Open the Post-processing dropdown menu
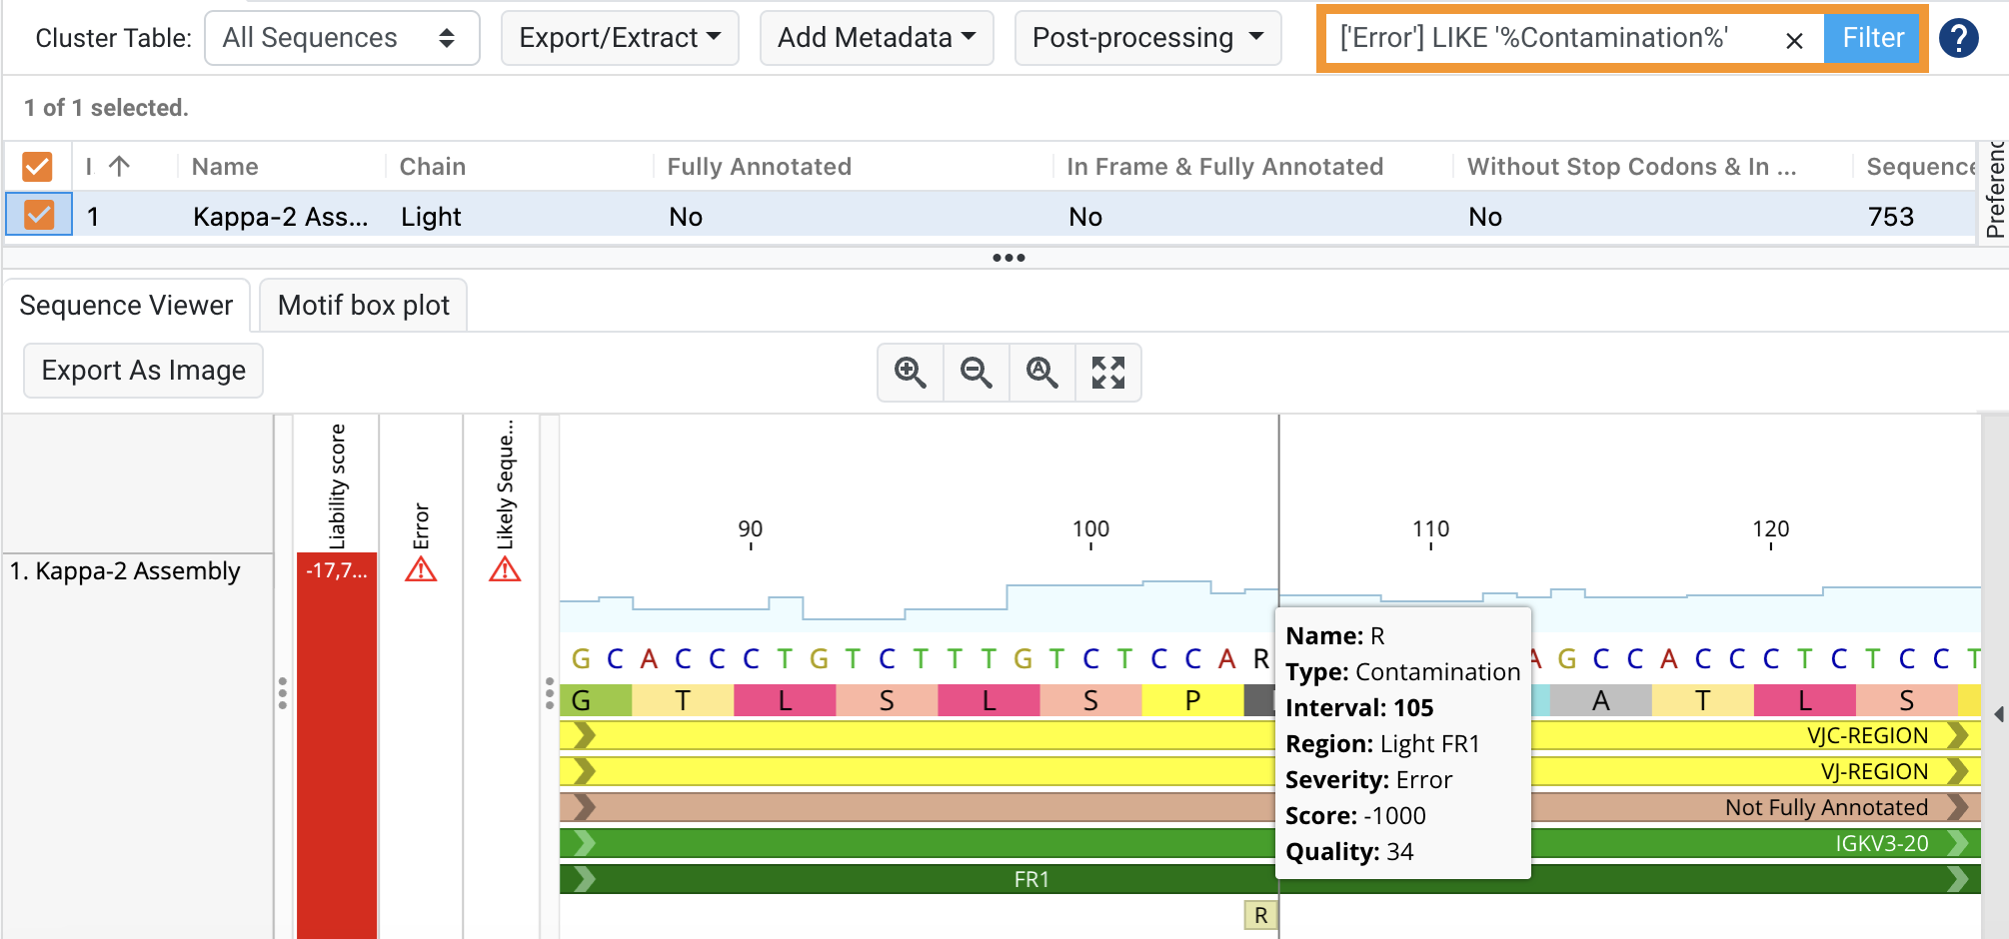Image resolution: width=2009 pixels, height=939 pixels. 1147,38
